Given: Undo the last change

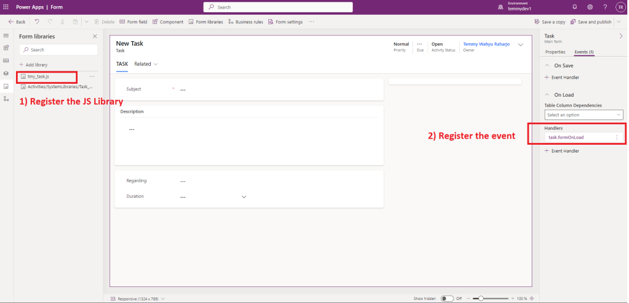Looking at the screenshot, I should click(x=36, y=22).
